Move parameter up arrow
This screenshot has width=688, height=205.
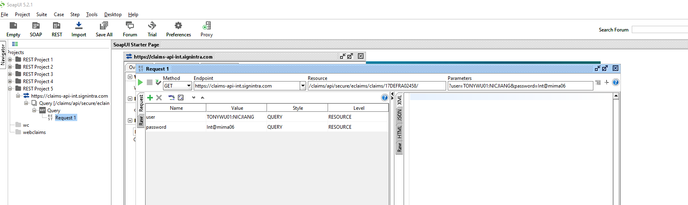pyautogui.click(x=203, y=98)
